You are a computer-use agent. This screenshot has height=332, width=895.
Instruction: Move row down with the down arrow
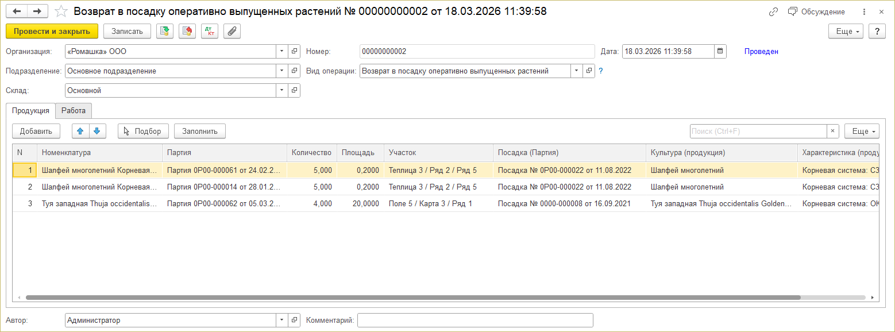click(x=98, y=132)
